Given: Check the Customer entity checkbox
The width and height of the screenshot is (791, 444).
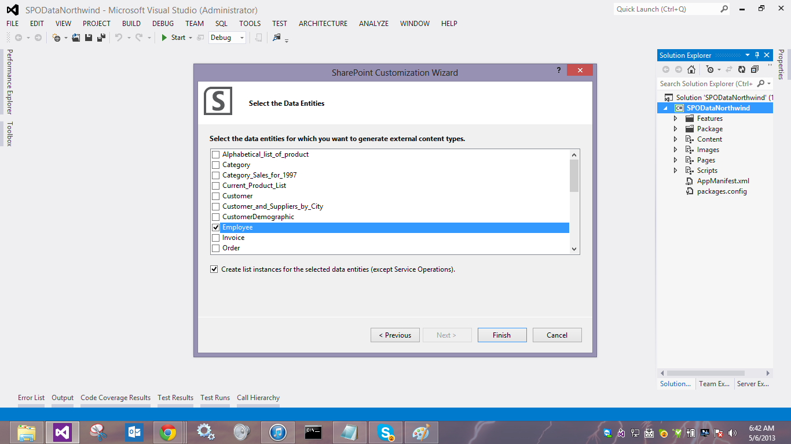Looking at the screenshot, I should [x=216, y=196].
